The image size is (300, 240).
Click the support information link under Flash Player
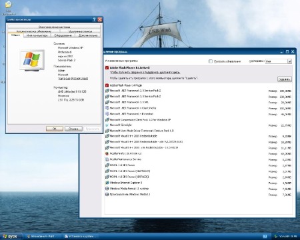145,73
